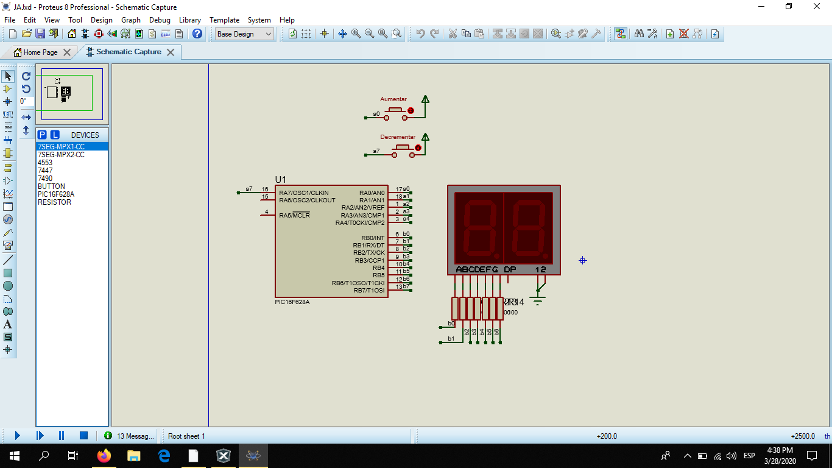Open the Debug menu
The width and height of the screenshot is (832, 468).
pos(160,19)
